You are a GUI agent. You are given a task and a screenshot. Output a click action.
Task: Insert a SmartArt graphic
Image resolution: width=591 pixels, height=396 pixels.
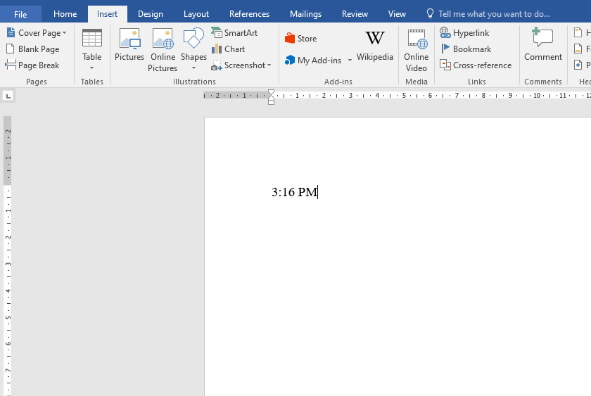pyautogui.click(x=235, y=33)
